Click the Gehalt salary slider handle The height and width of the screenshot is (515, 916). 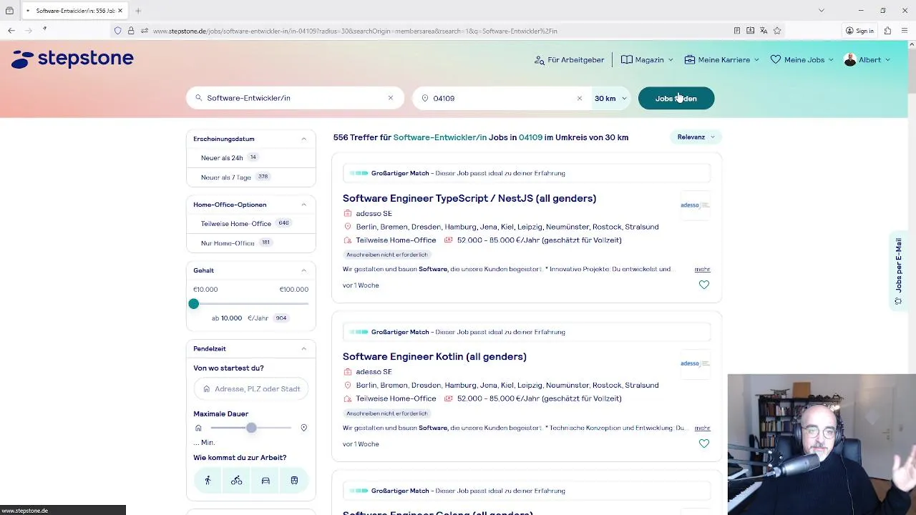(193, 304)
